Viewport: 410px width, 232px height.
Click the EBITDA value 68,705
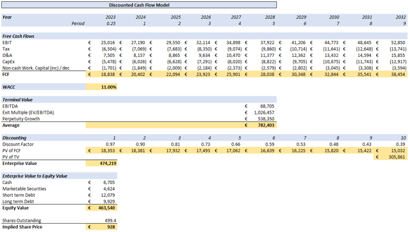click(x=267, y=106)
